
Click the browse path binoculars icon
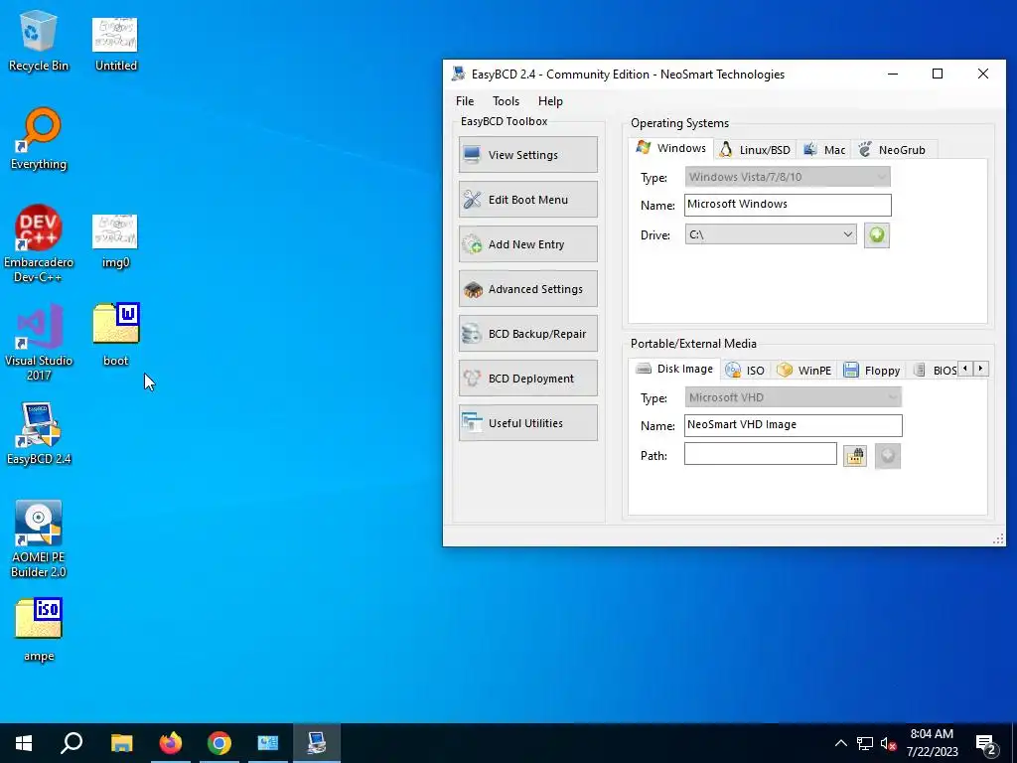(x=855, y=455)
